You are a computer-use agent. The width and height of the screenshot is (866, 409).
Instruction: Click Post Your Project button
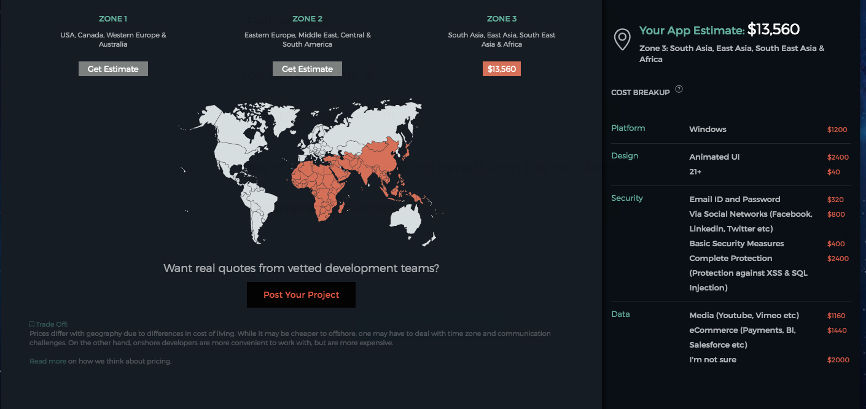point(301,295)
